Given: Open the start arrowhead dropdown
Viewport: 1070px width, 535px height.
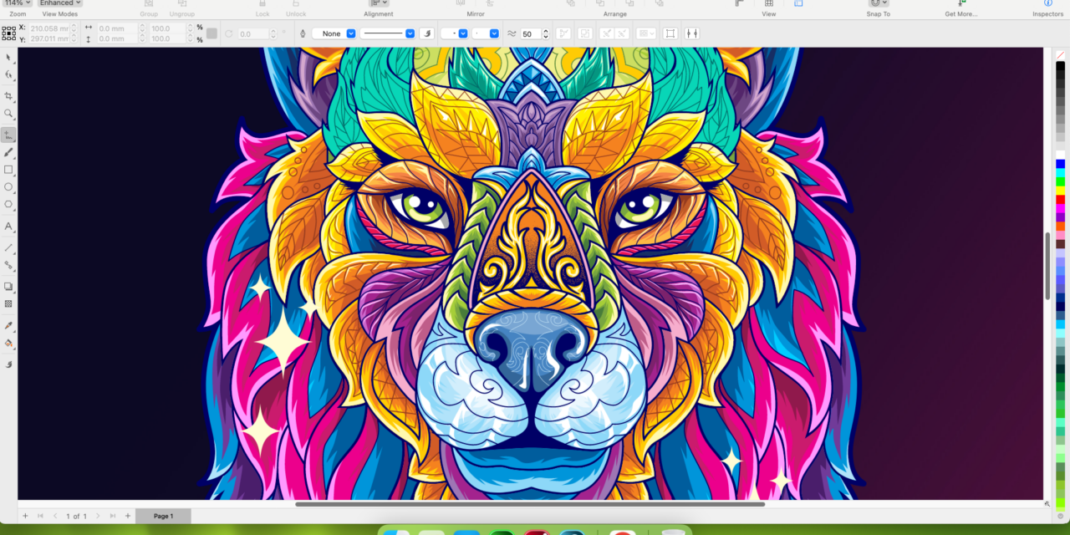Looking at the screenshot, I should (x=454, y=33).
